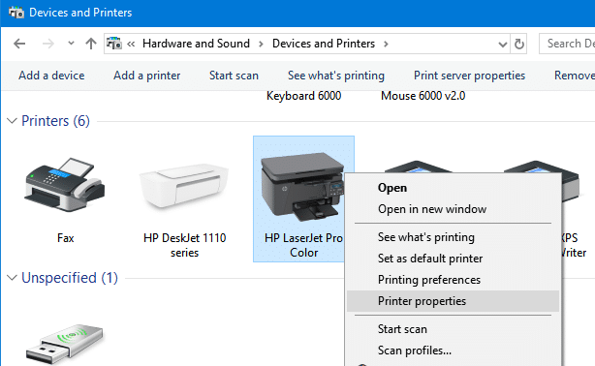Image resolution: width=595 pixels, height=366 pixels.
Task: Select Devices and Printers breadcrumb
Action: point(324,44)
